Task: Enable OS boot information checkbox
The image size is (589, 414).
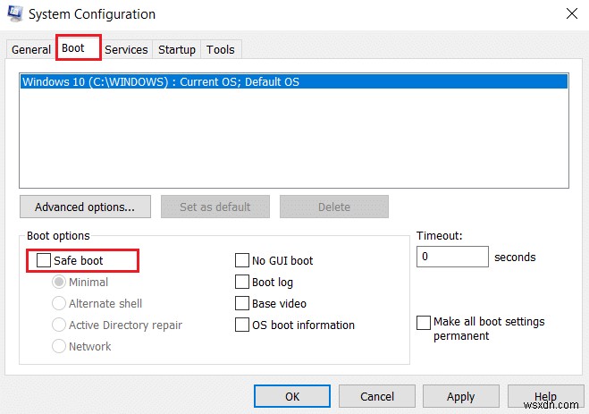Action: (241, 325)
